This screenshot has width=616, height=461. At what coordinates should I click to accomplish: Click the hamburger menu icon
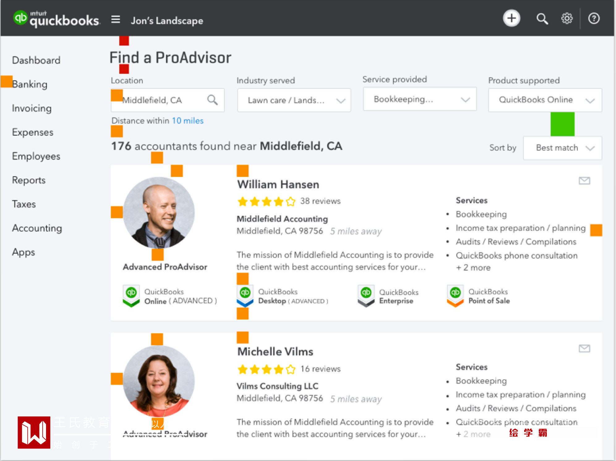coord(115,20)
